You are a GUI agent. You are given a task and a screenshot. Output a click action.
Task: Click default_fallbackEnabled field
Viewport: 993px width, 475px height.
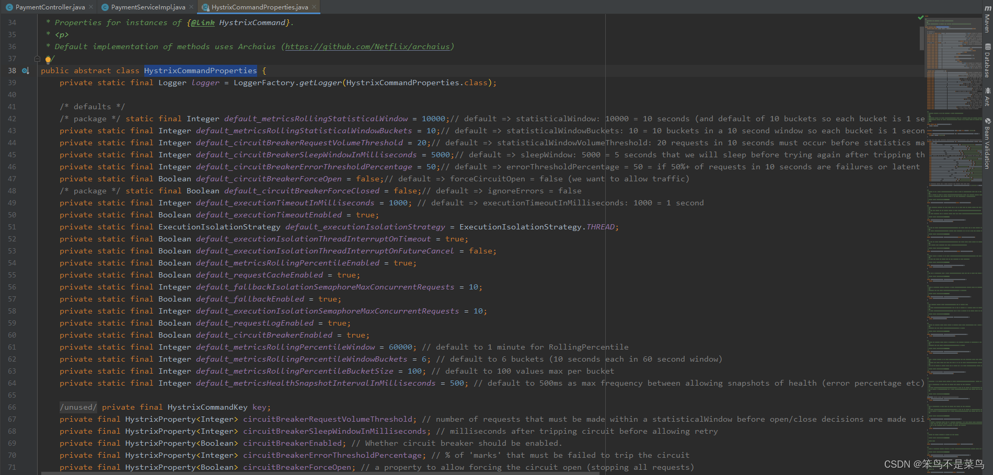(x=250, y=299)
